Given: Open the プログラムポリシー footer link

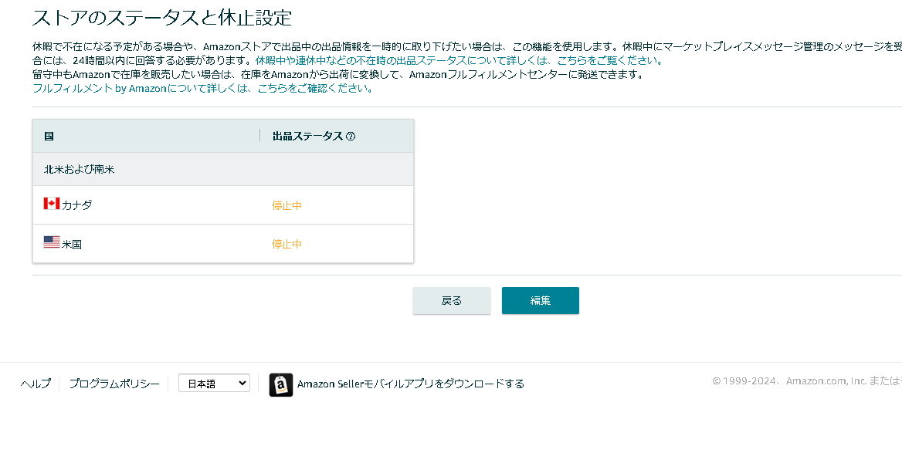Looking at the screenshot, I should tap(114, 384).
